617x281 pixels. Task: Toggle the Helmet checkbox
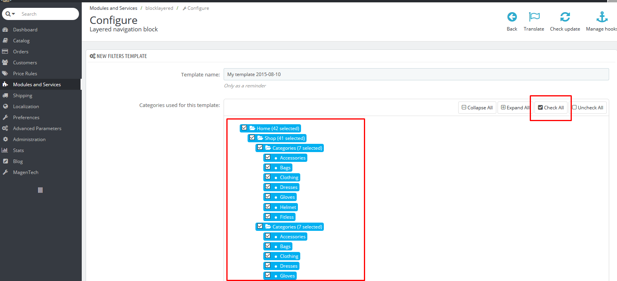268,207
